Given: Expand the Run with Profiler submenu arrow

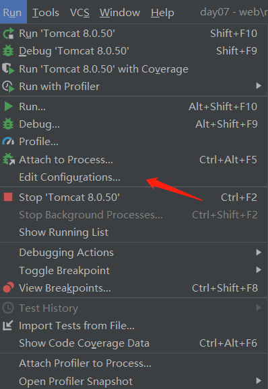Looking at the screenshot, I should tap(259, 86).
